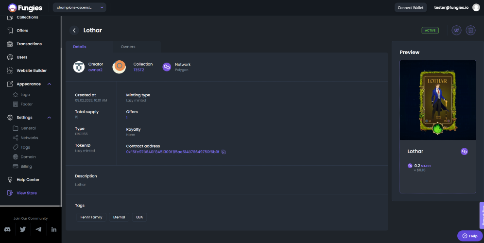The image size is (484, 243).
Task: Switch to the Details tab
Action: click(80, 47)
